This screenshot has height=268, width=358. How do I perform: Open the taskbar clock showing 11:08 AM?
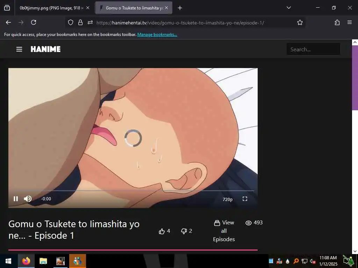click(x=328, y=261)
